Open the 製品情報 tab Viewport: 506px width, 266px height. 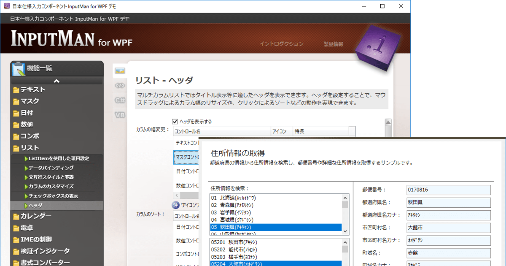point(334,44)
